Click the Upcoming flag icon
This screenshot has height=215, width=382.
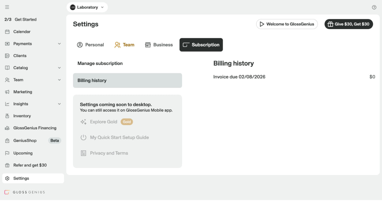point(7,153)
